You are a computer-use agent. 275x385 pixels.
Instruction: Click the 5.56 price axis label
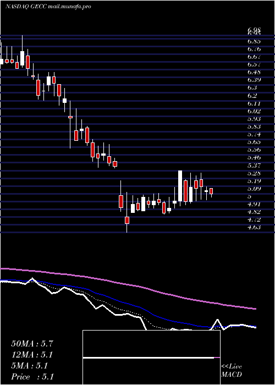tap(254, 150)
